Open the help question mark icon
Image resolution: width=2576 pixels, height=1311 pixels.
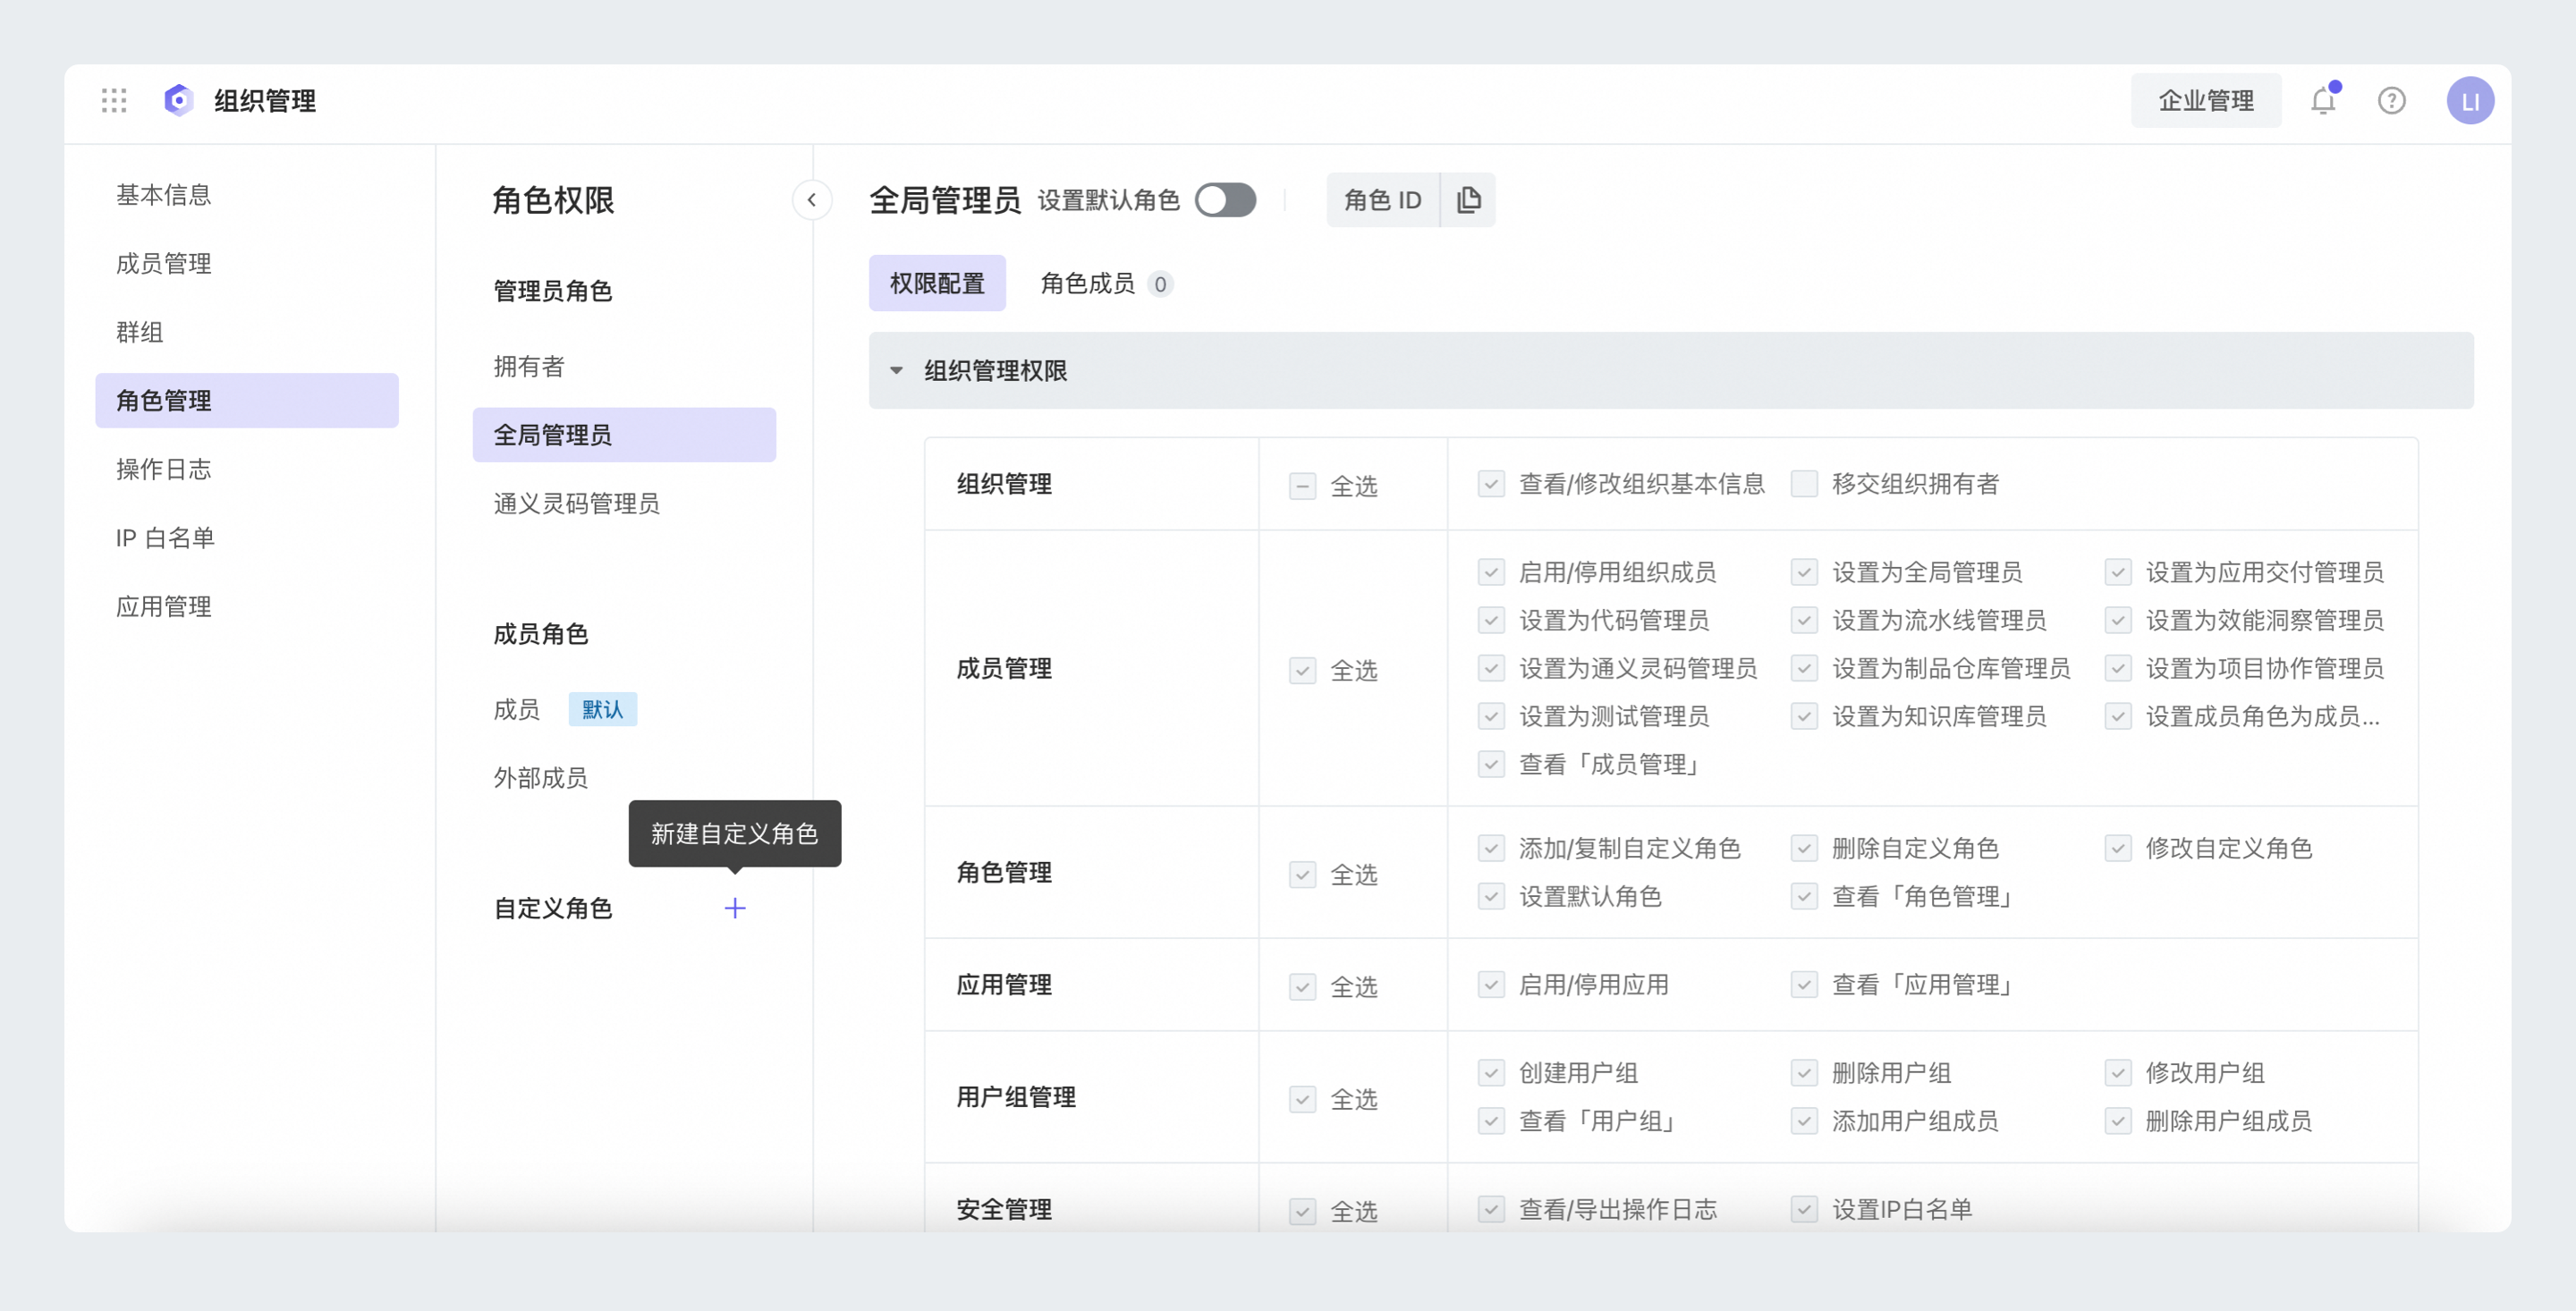(x=2391, y=100)
